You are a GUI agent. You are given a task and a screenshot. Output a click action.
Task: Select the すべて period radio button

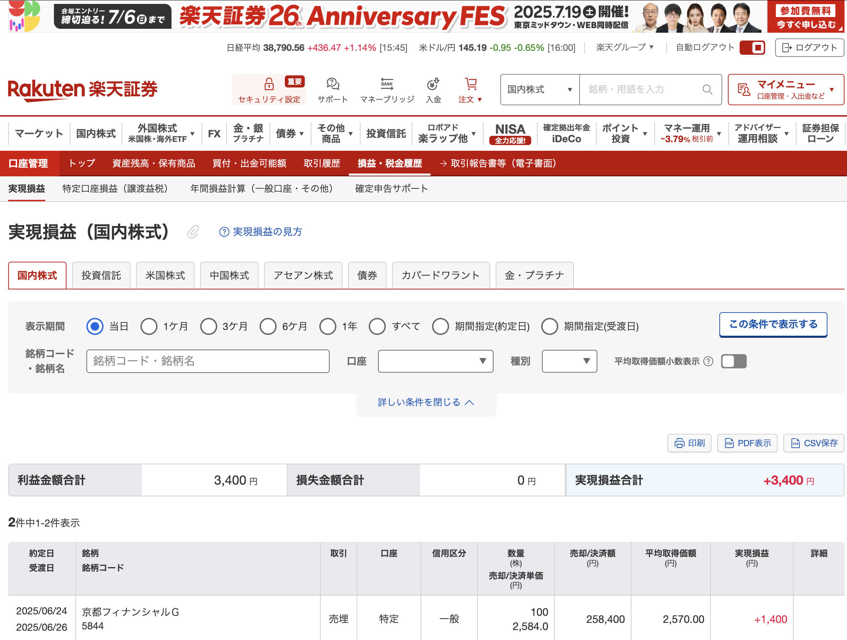tap(377, 326)
